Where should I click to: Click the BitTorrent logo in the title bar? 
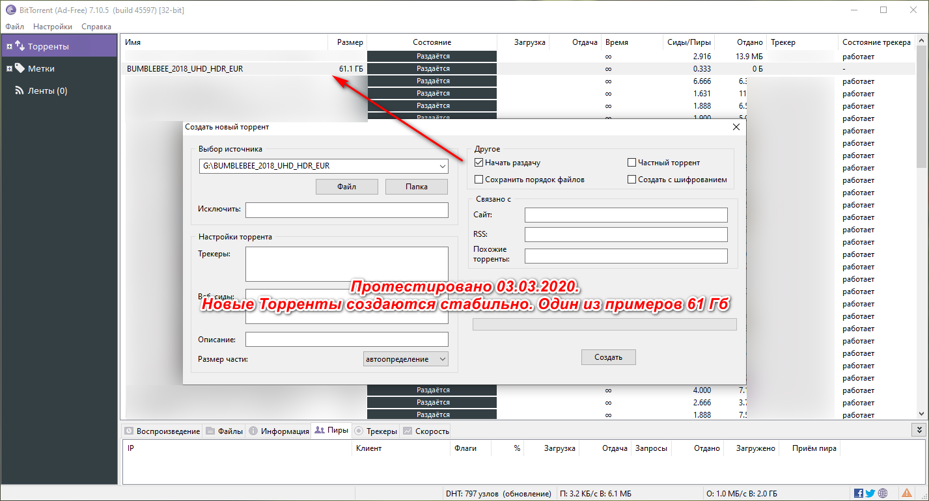click(10, 10)
